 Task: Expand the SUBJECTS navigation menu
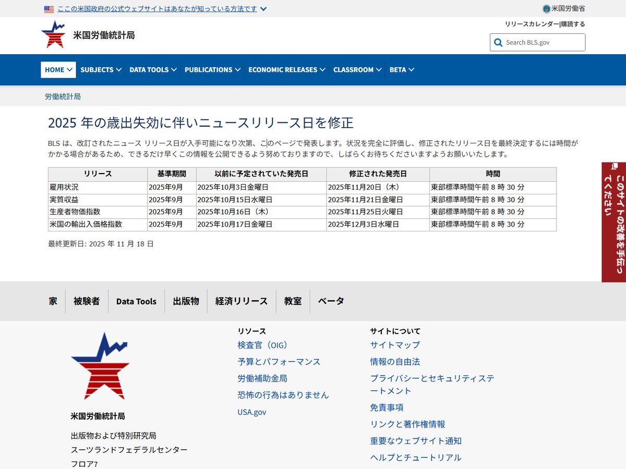101,70
